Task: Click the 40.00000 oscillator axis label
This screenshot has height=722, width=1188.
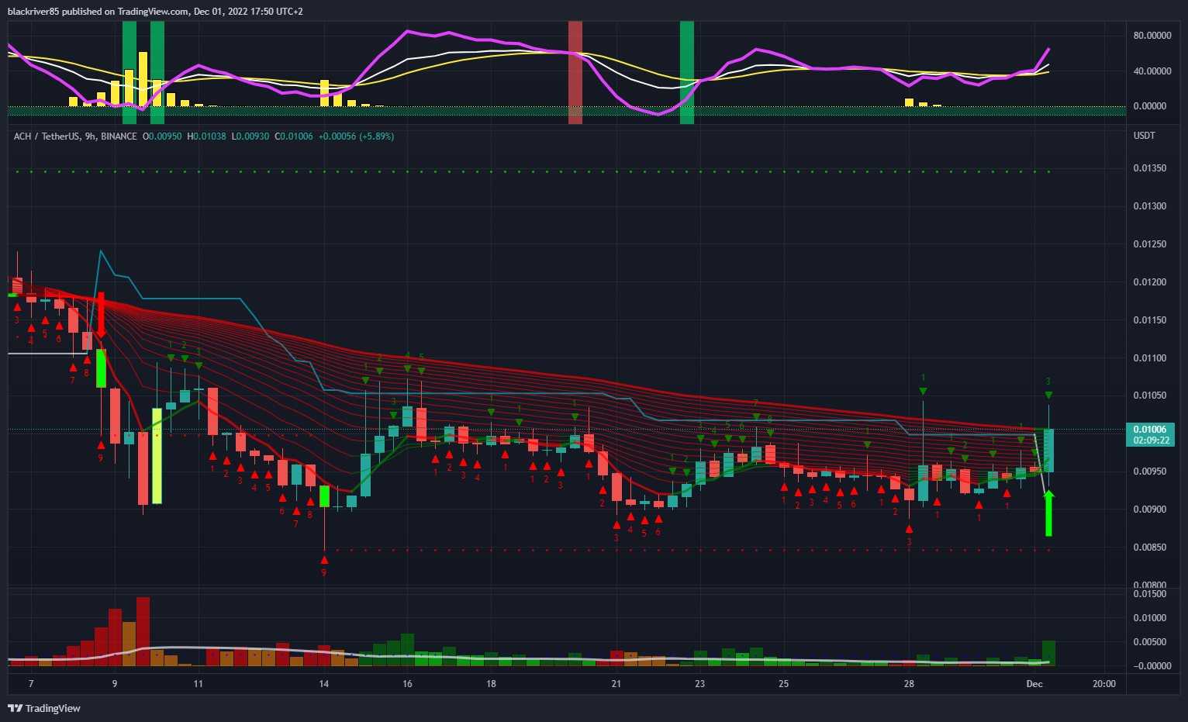Action: click(x=1152, y=71)
